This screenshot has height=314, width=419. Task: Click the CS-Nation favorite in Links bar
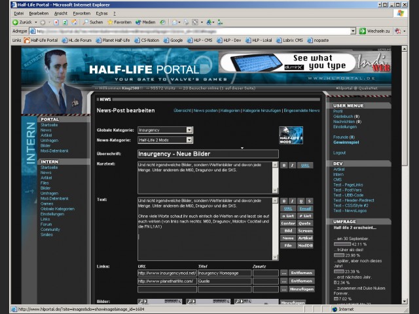click(147, 41)
